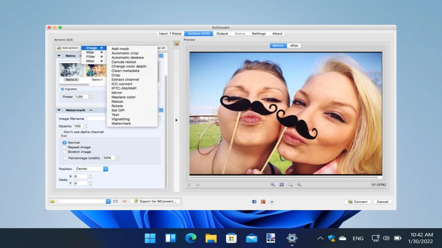Click the zoom out magnifier under preview
Image resolution: width=442 pixels, height=248 pixels.
click(299, 185)
